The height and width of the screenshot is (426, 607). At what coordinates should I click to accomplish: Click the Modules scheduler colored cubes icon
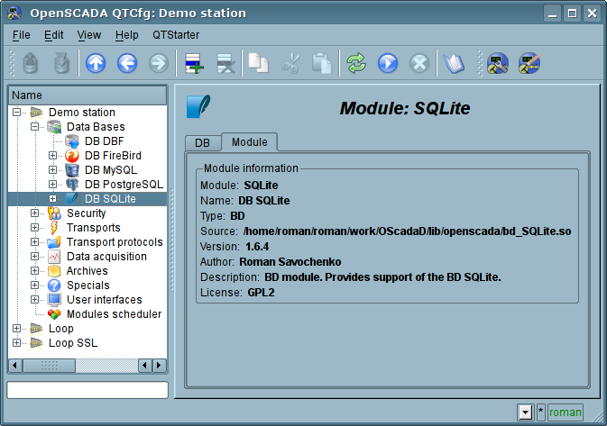[x=54, y=314]
